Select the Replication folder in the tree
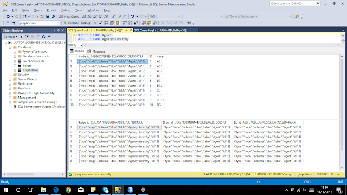The height and width of the screenshot is (195, 347). point(25,84)
